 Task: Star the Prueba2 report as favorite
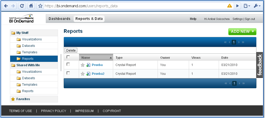pos(83,74)
